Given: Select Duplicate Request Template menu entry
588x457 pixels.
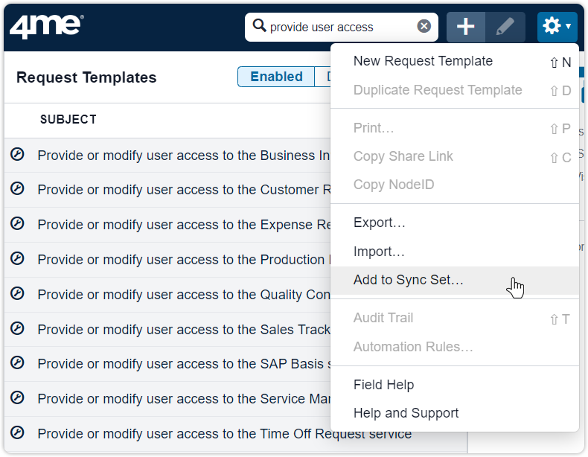Looking at the screenshot, I should (x=455, y=90).
